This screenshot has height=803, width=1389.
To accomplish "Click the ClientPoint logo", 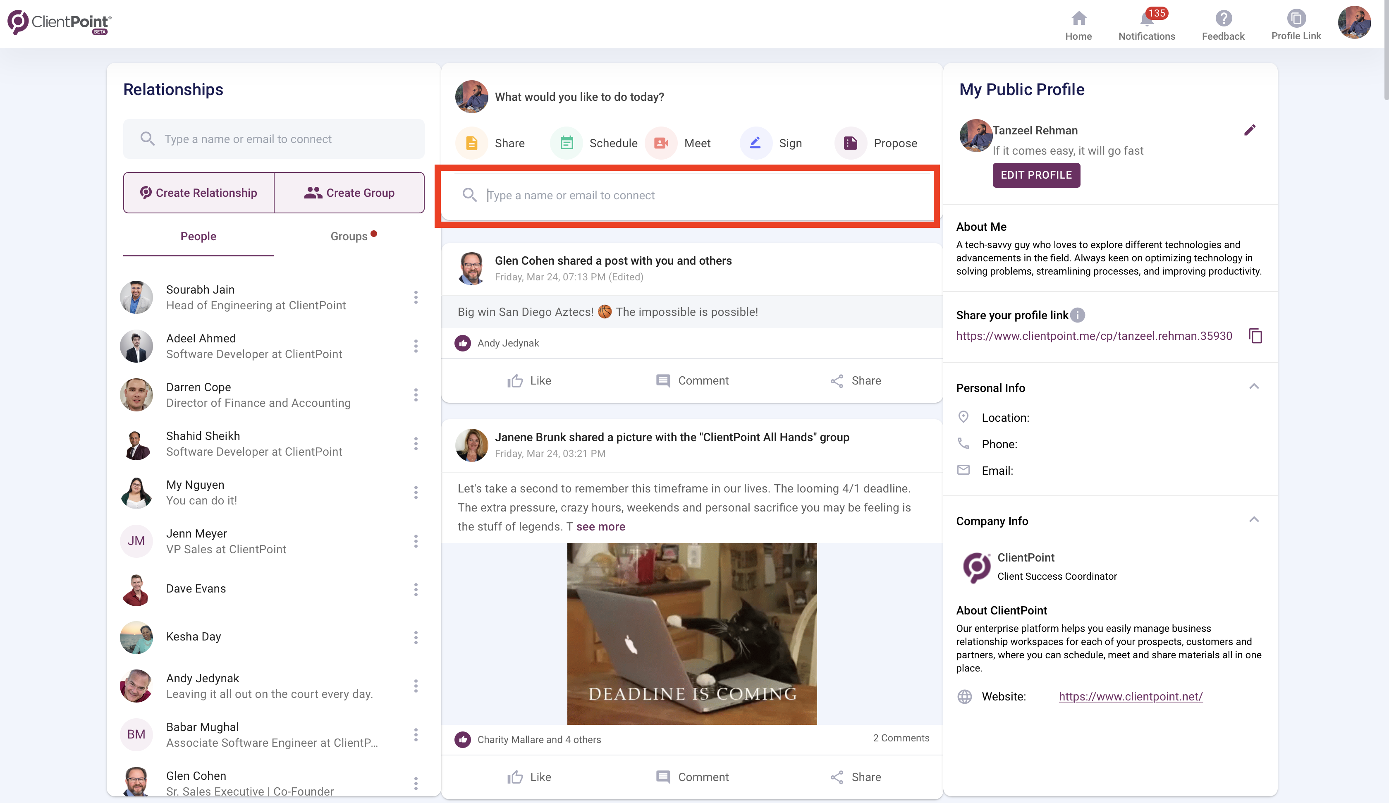I will point(59,23).
